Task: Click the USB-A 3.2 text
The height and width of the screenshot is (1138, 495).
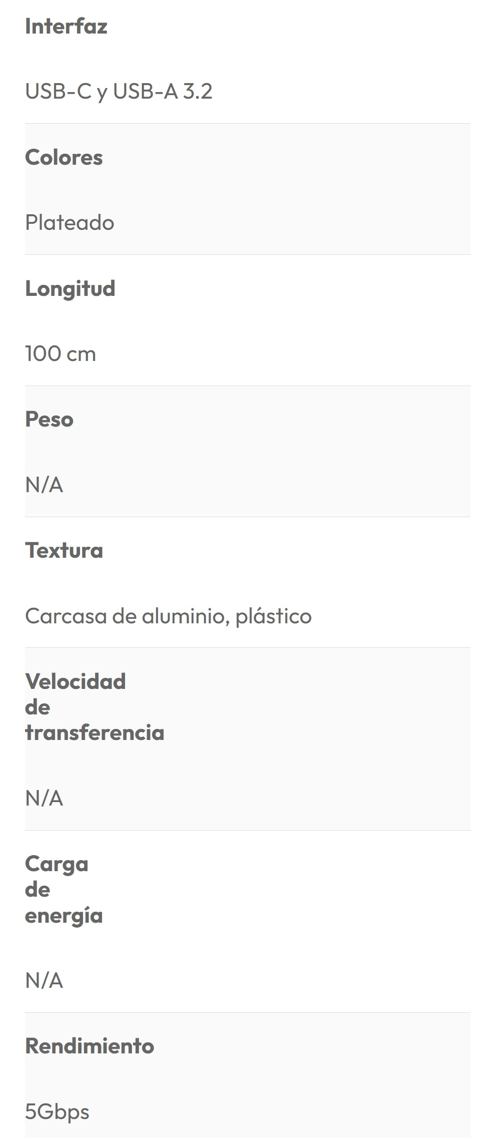Action: click(162, 91)
